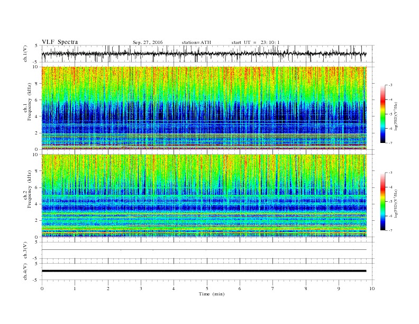Click the "start UT = 23:10:1" header text
419x324 pixels.
(x=256, y=42)
